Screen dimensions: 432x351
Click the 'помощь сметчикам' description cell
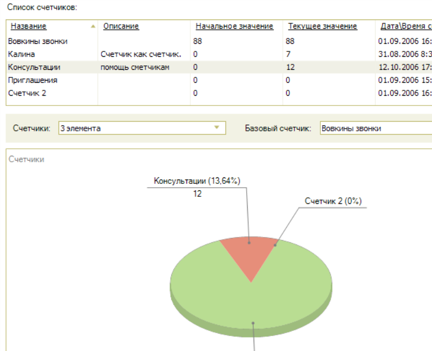click(134, 67)
